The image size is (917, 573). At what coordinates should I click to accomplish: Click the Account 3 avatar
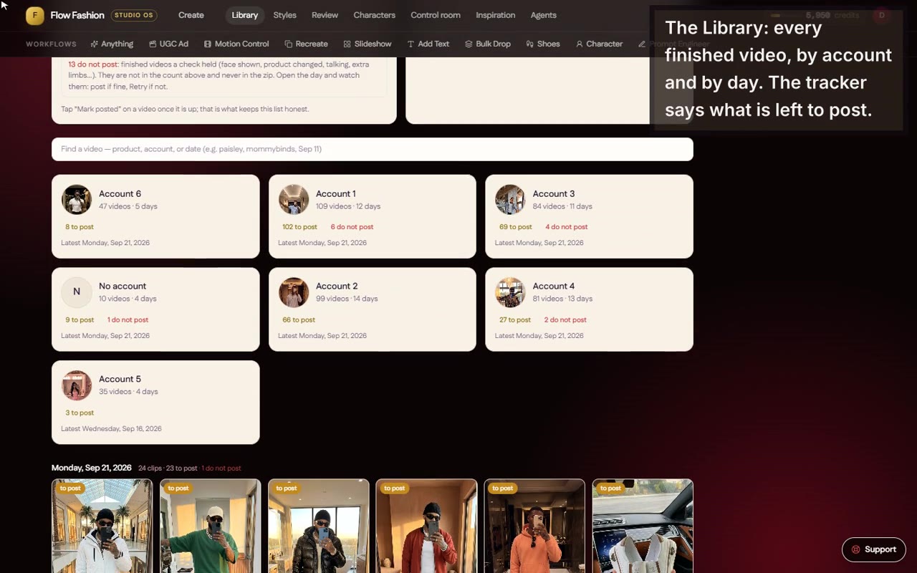pyautogui.click(x=510, y=200)
